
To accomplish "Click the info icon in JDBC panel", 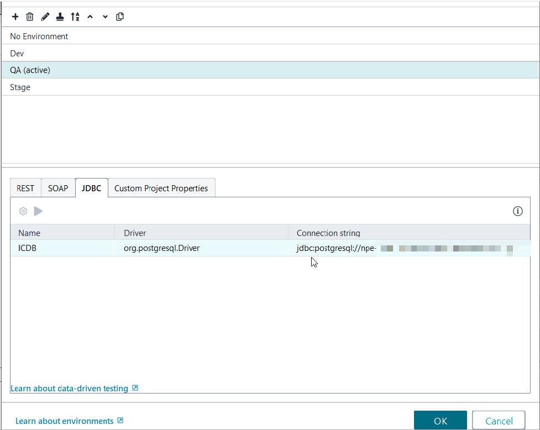I will click(x=518, y=211).
